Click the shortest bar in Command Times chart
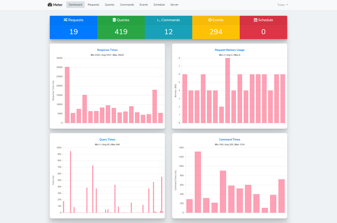 pyautogui.click(x=265, y=210)
